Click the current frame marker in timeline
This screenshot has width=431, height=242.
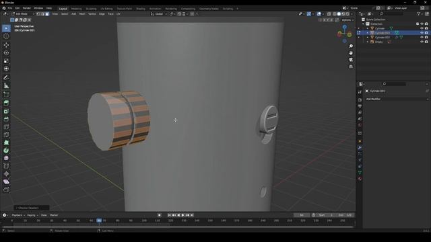click(99, 220)
